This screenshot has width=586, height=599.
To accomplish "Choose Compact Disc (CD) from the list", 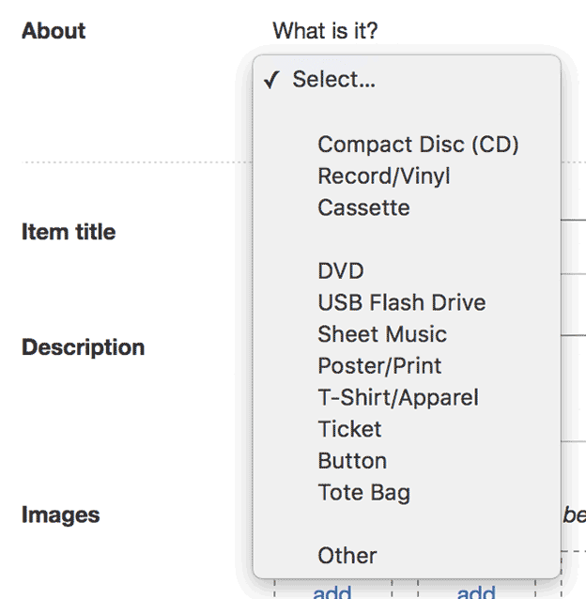I will [x=417, y=145].
